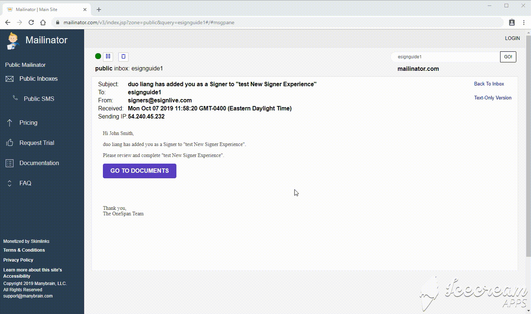Open a new browser tab
This screenshot has height=314, width=531.
click(99, 10)
